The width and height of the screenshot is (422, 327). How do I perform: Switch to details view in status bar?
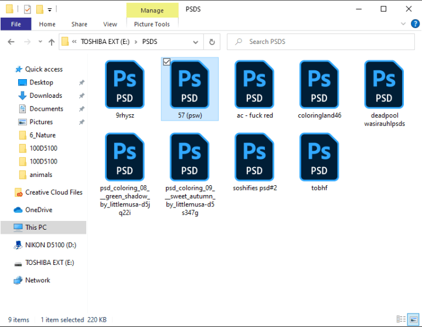click(401, 319)
